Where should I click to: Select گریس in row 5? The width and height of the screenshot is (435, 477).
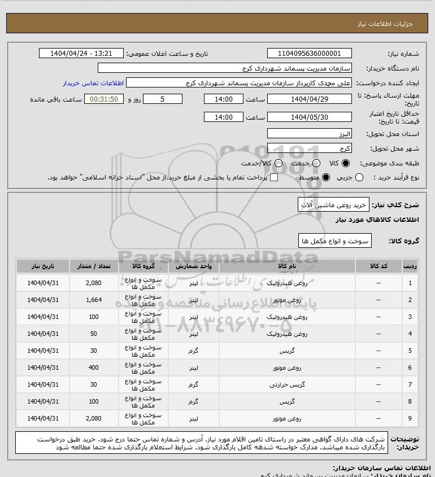(287, 351)
